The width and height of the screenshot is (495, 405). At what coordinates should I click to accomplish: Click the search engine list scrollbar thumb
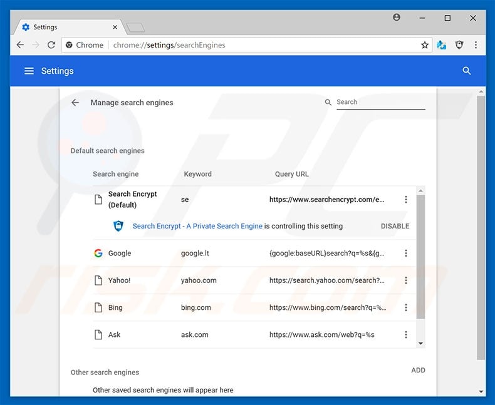[420, 257]
